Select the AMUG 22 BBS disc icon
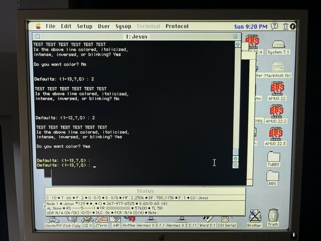This screenshot has height=241, width=321. [277, 92]
